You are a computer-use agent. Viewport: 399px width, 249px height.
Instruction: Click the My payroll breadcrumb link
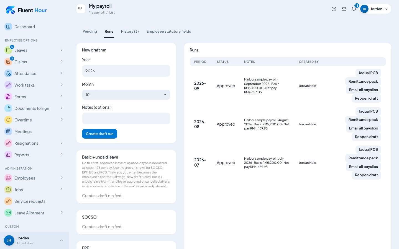click(96, 12)
